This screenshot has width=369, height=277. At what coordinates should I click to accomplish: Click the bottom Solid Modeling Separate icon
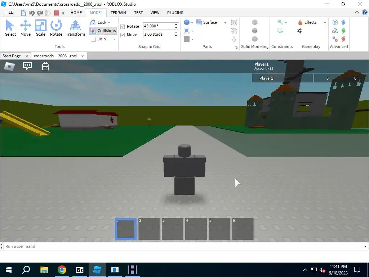click(x=255, y=39)
